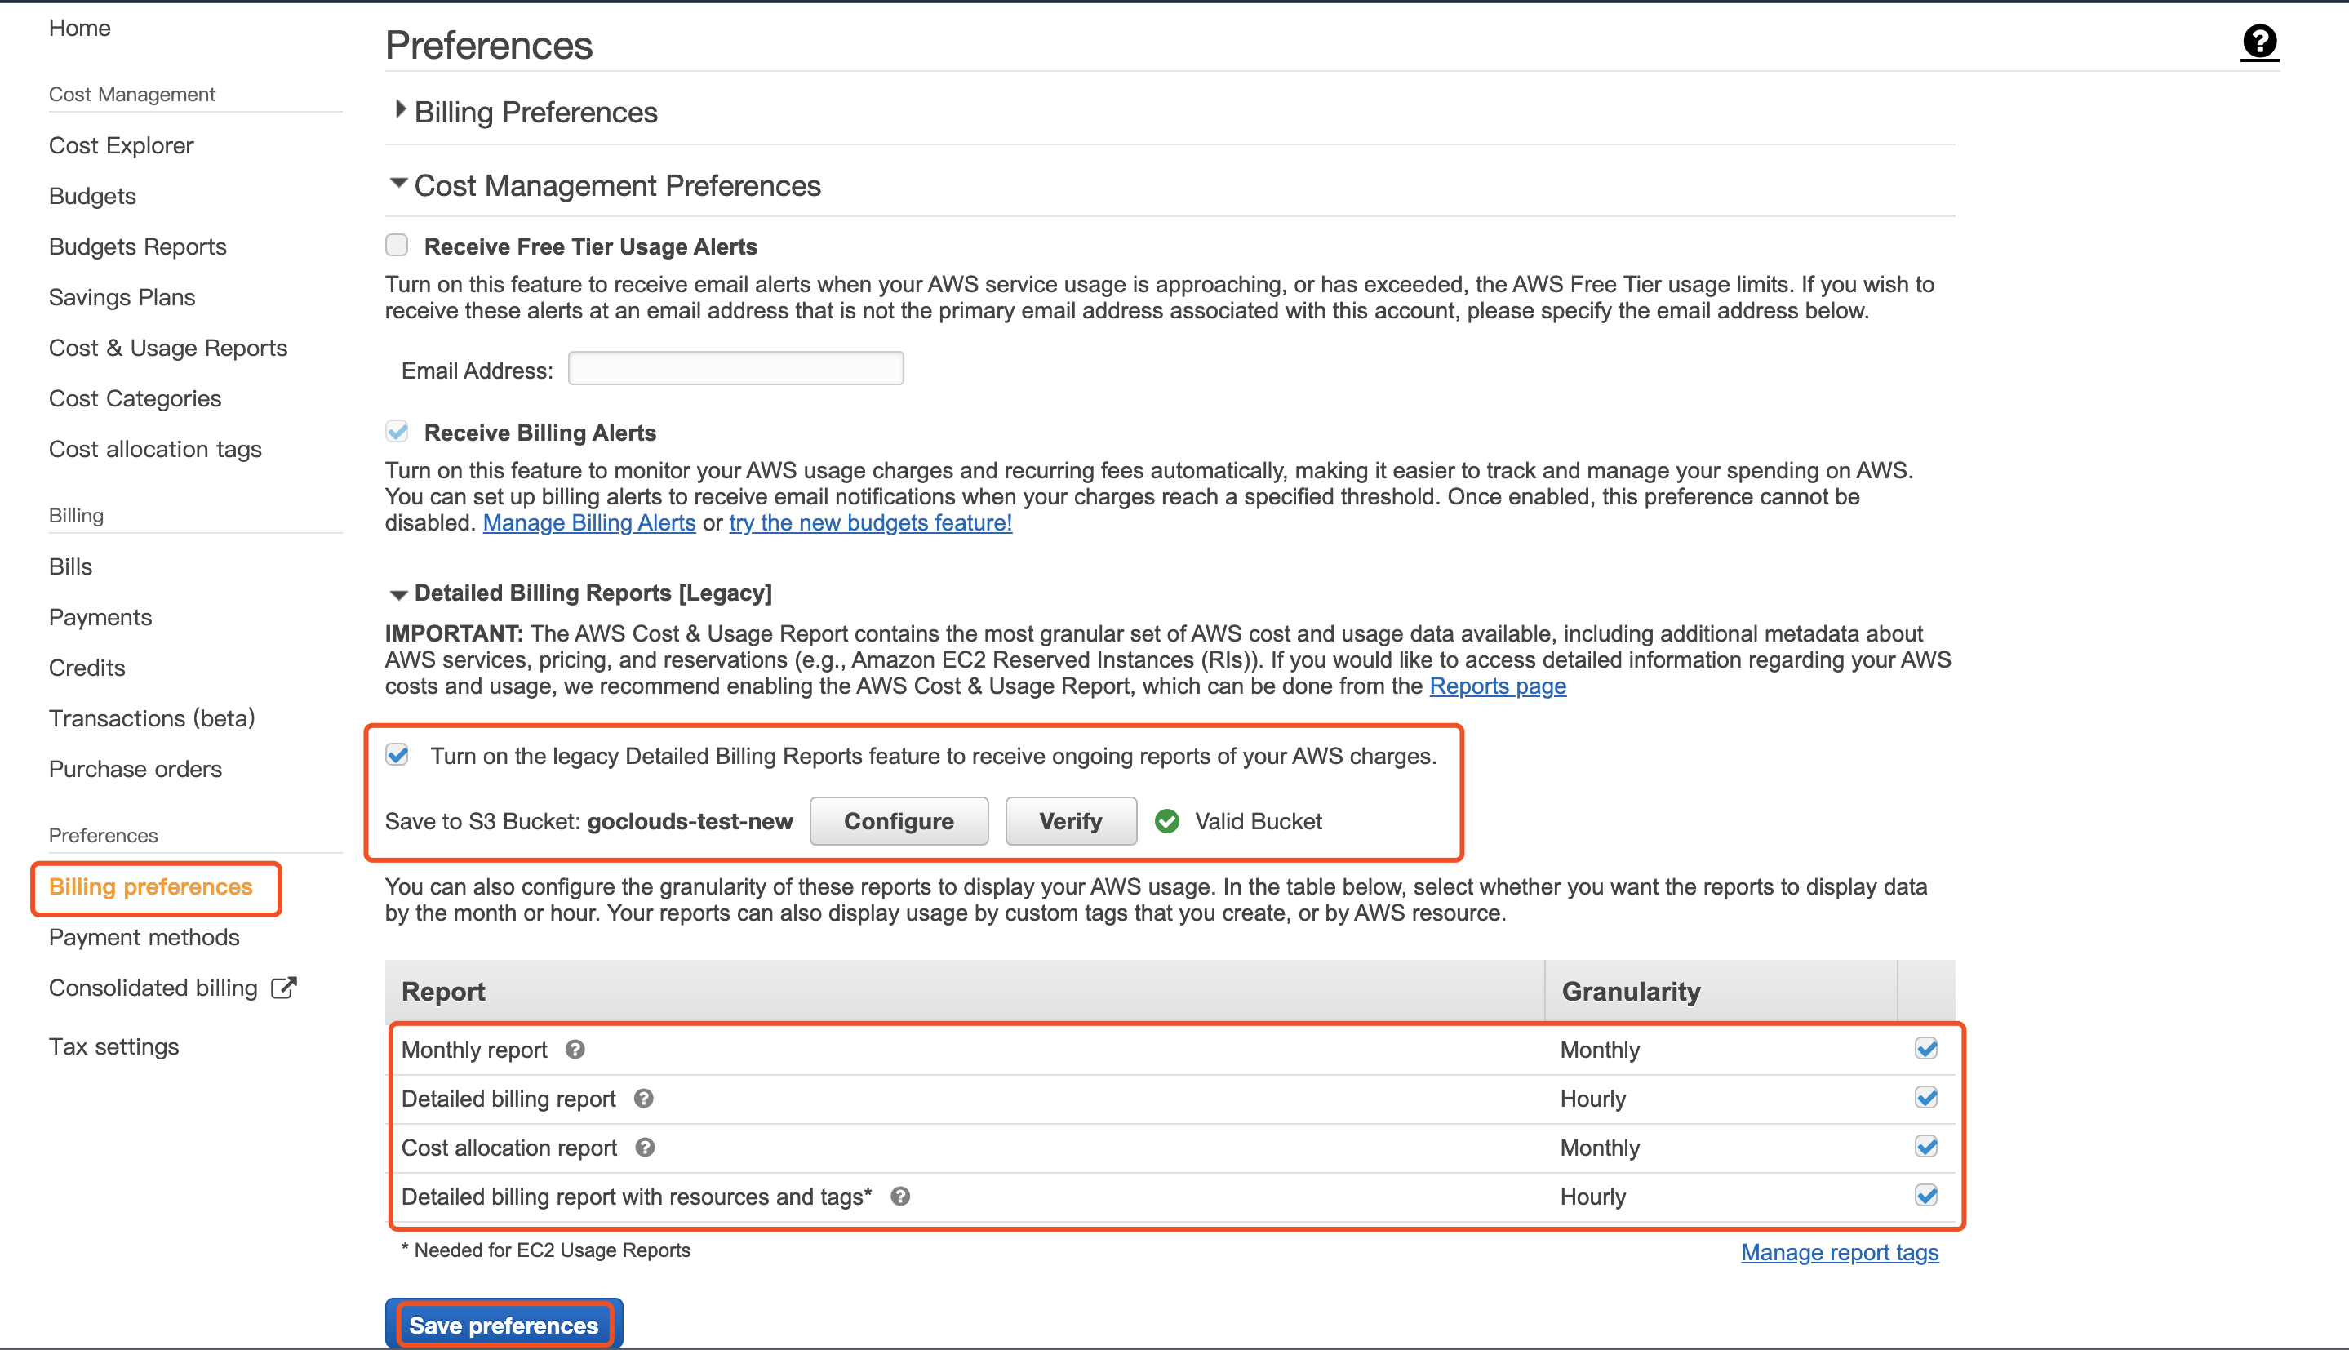Open Manage Billing Alerts link
The width and height of the screenshot is (2349, 1350).
(588, 523)
